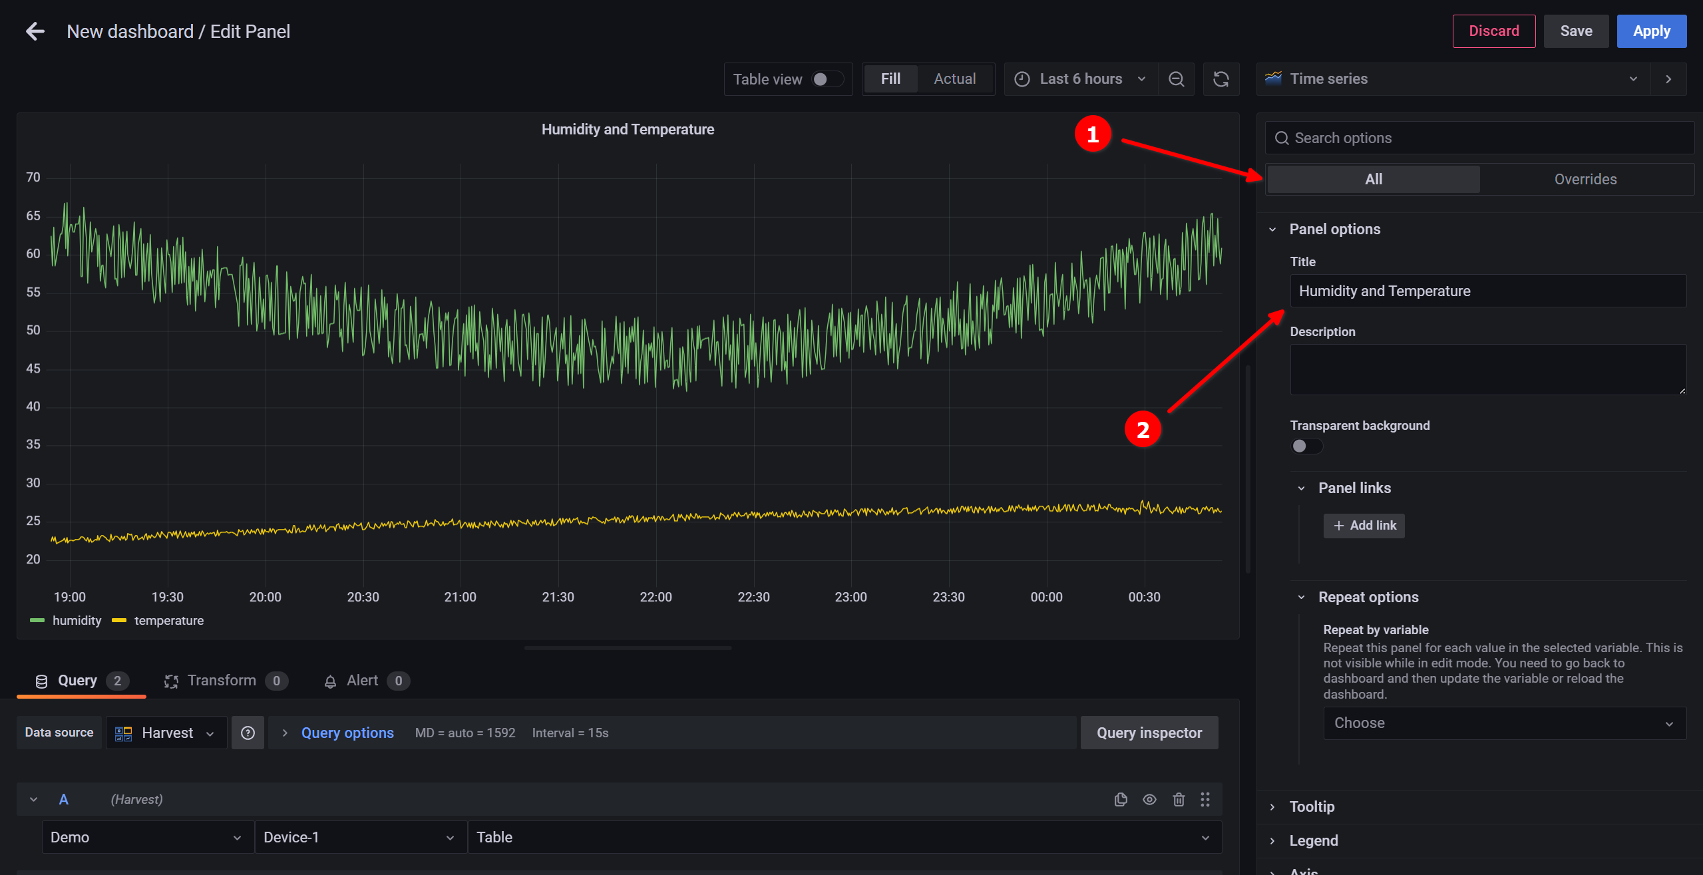The height and width of the screenshot is (875, 1703).
Task: Click the options pane vertical scrollbar
Action: (x=1248, y=469)
